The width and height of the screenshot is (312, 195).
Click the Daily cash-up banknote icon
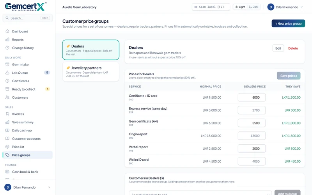[x=7, y=130]
